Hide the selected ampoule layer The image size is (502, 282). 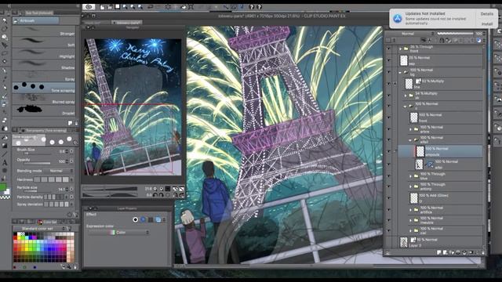coord(389,151)
